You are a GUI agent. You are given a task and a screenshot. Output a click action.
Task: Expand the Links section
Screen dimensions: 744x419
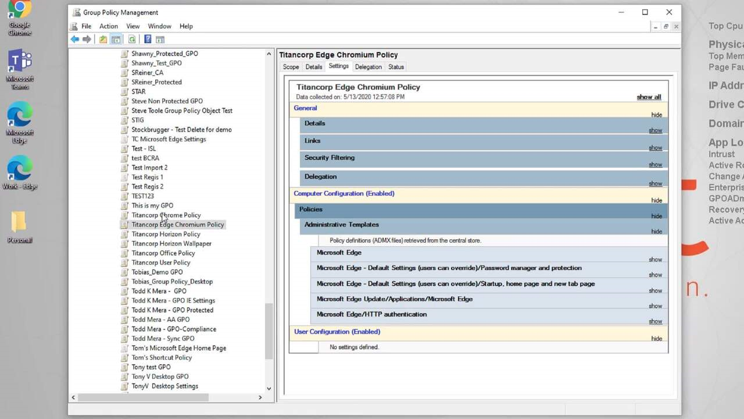[655, 147]
